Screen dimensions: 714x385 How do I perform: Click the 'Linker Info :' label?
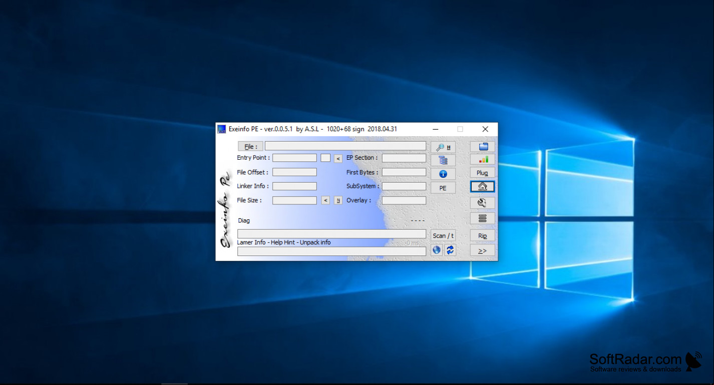pos(253,186)
